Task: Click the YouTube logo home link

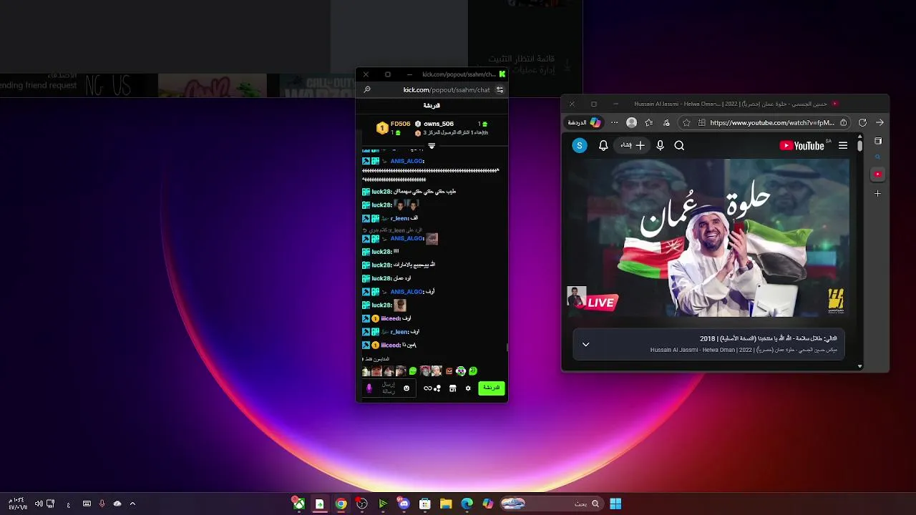Action: click(x=802, y=146)
